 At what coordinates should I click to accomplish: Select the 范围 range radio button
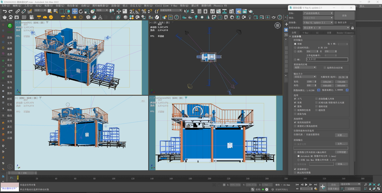click(295, 51)
